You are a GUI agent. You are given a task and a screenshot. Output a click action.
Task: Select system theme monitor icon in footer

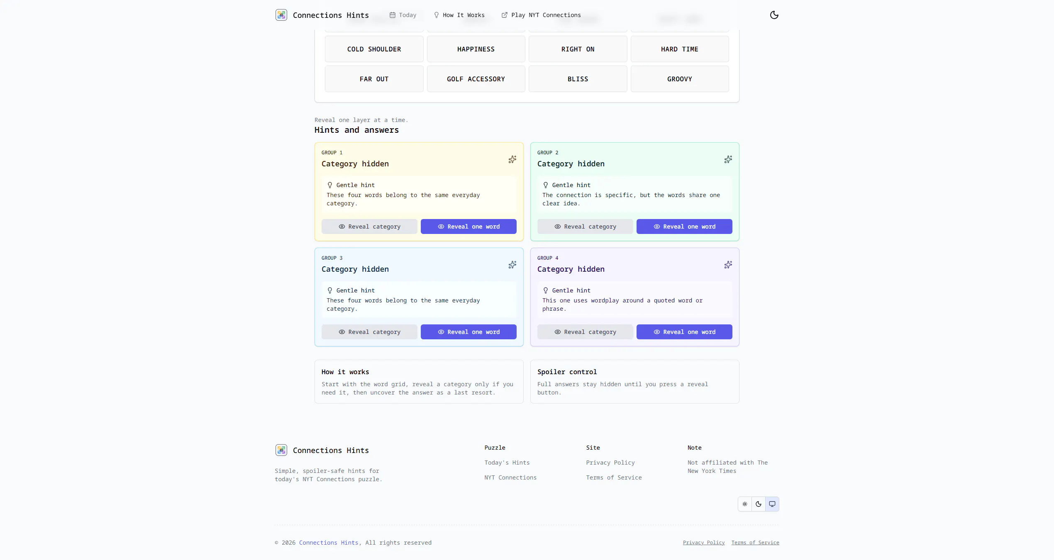[772, 504]
